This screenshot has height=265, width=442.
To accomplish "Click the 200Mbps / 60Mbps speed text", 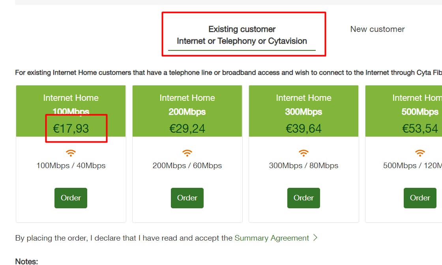I will (187, 166).
